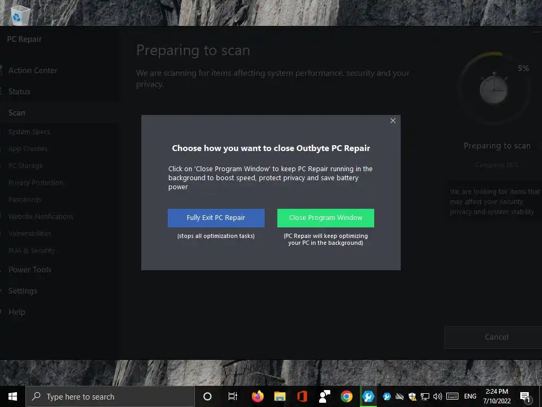Select Power Tools in the sidebar
Viewport: 542px width, 407px height.
coord(30,270)
